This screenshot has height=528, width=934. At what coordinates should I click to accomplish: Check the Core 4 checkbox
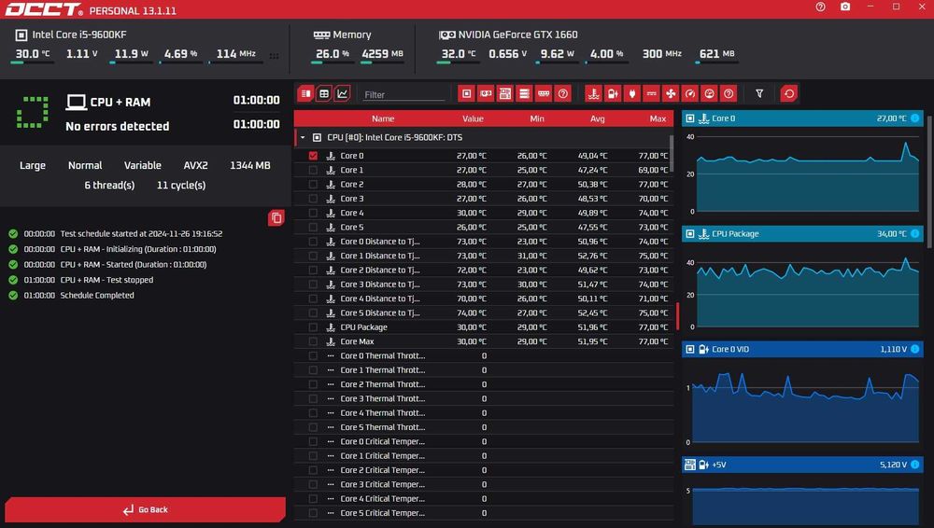pos(313,213)
